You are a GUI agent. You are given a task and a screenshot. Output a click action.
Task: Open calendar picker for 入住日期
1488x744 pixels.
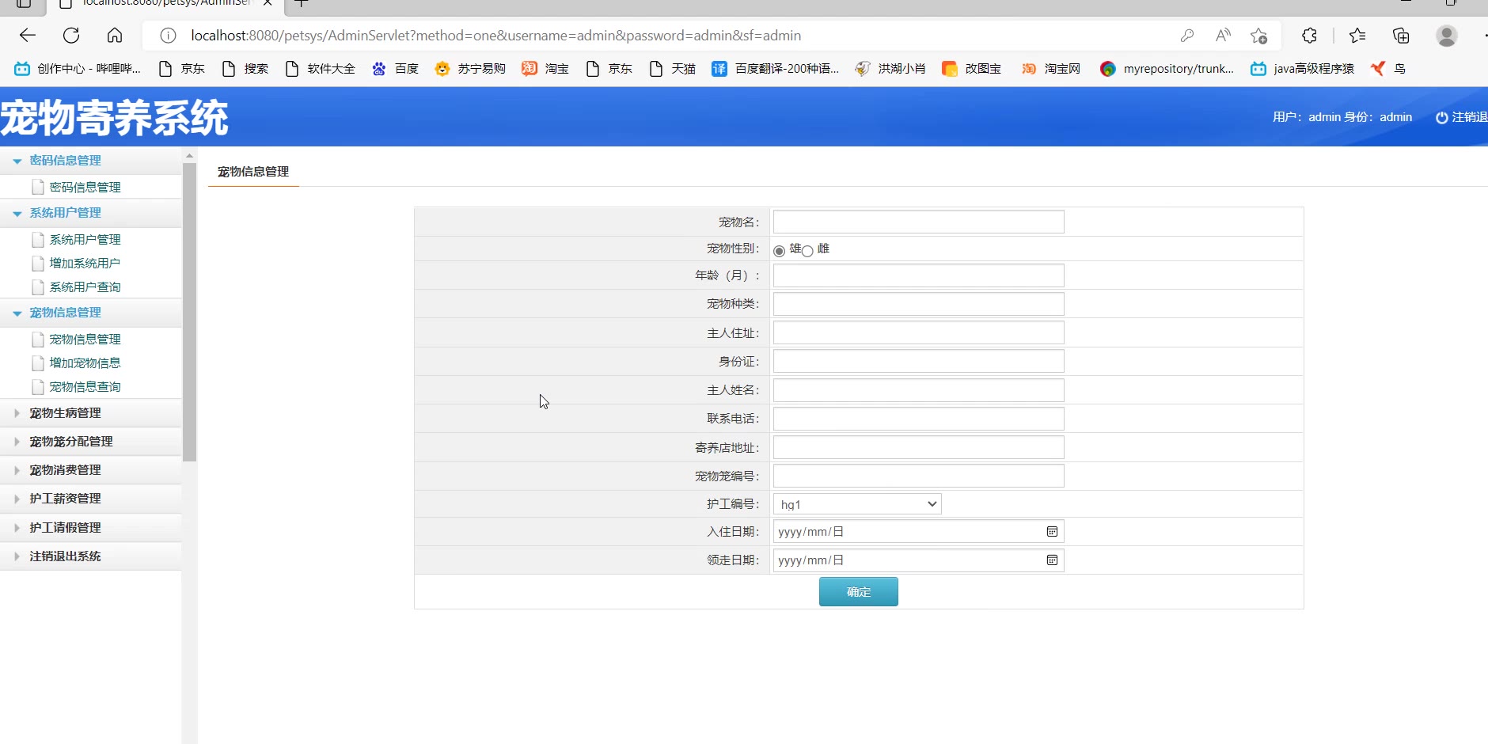[1052, 532]
